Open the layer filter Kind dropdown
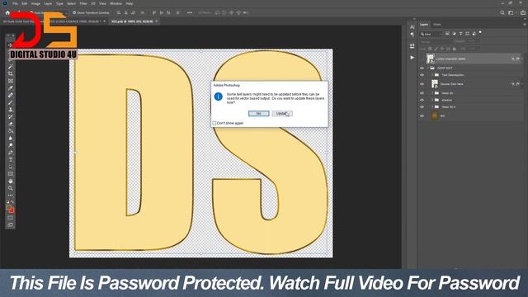Screen dimensions: 528x297 pyautogui.click(x=431, y=34)
